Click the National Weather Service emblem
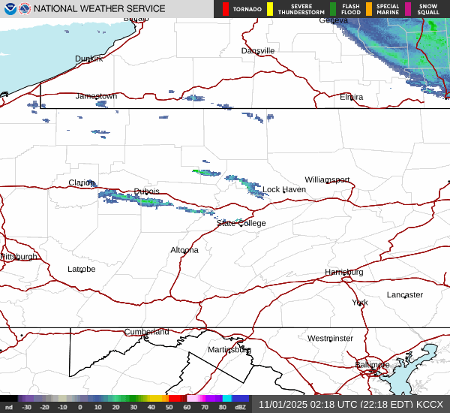This screenshot has height=413, width=450. tap(25, 9)
